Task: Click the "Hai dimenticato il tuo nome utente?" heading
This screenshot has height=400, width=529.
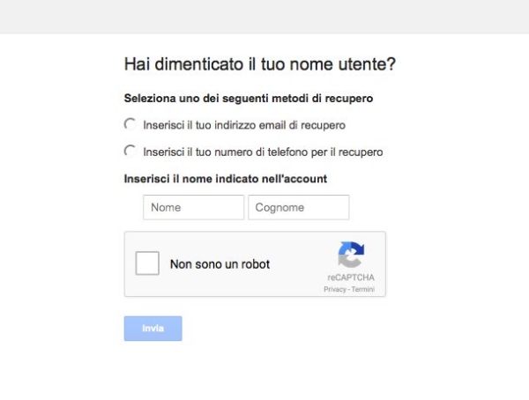Action: click(x=260, y=64)
